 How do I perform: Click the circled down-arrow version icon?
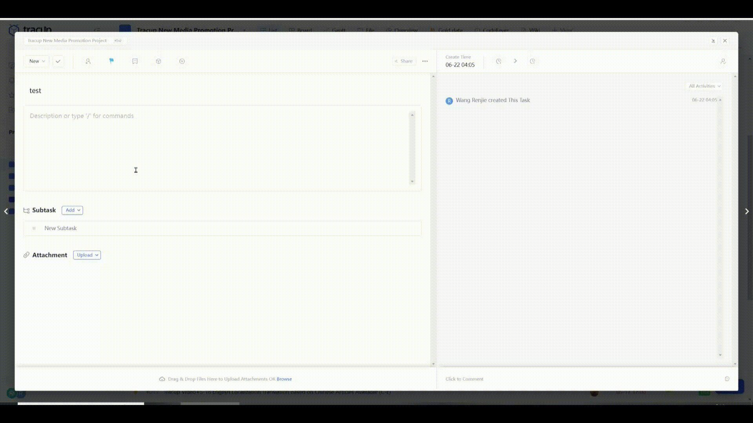tap(182, 61)
